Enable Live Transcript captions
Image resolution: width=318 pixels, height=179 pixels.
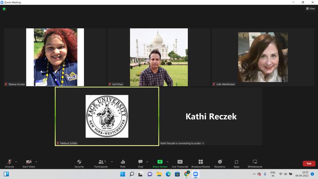[180, 163]
